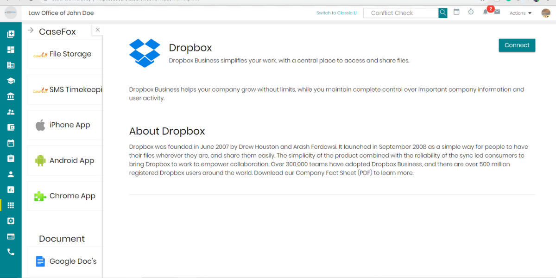Image resolution: width=556 pixels, height=278 pixels.
Task: Open the credit card sidebar icon
Action: coord(11,236)
